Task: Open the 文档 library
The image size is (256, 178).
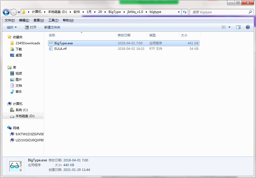Action: point(19,85)
